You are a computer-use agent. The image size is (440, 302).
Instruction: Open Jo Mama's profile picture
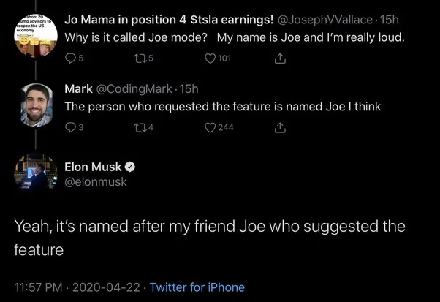[x=36, y=36]
